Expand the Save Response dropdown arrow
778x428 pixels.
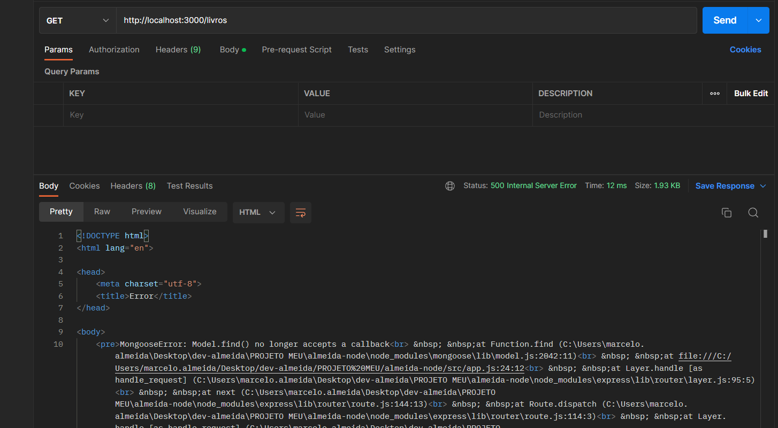click(x=763, y=186)
